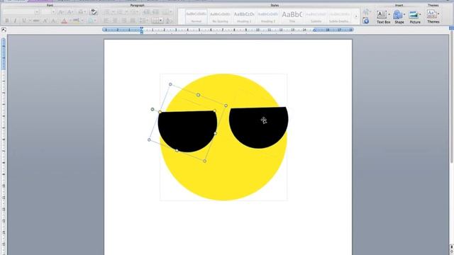Apply the Title style
This screenshot has height=255, width=454.
click(x=292, y=16)
